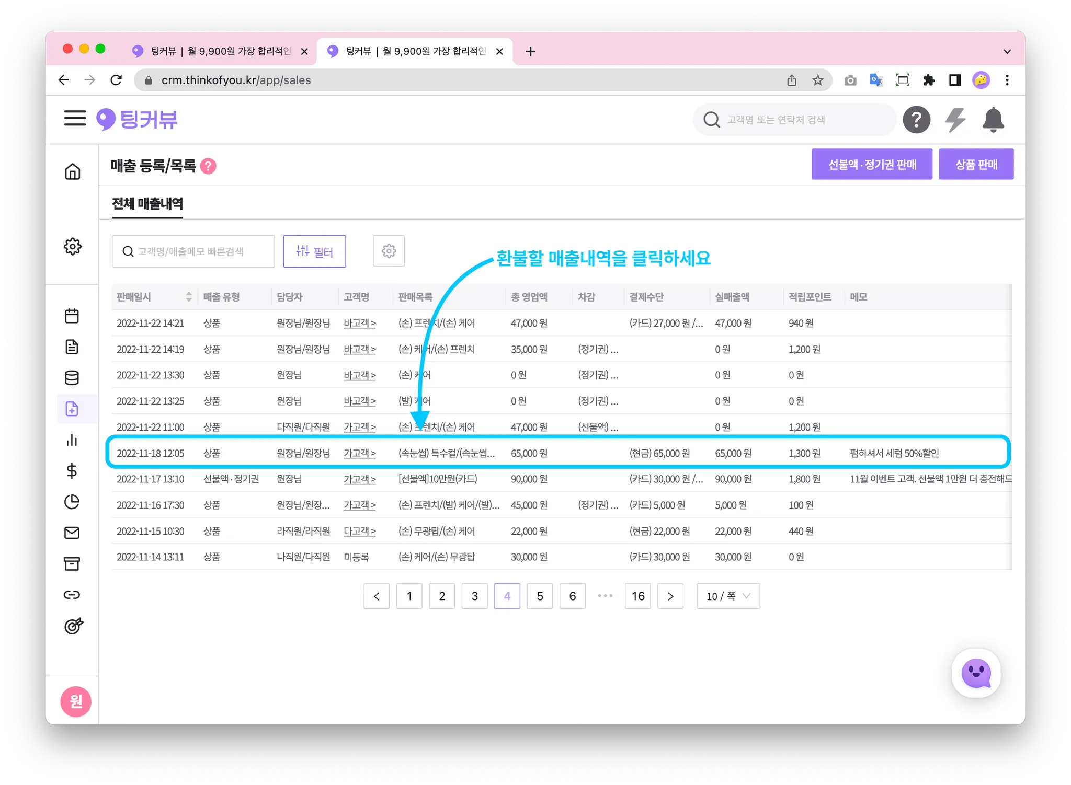Go to page 5 in pagination
The width and height of the screenshot is (1071, 785).
pyautogui.click(x=540, y=596)
